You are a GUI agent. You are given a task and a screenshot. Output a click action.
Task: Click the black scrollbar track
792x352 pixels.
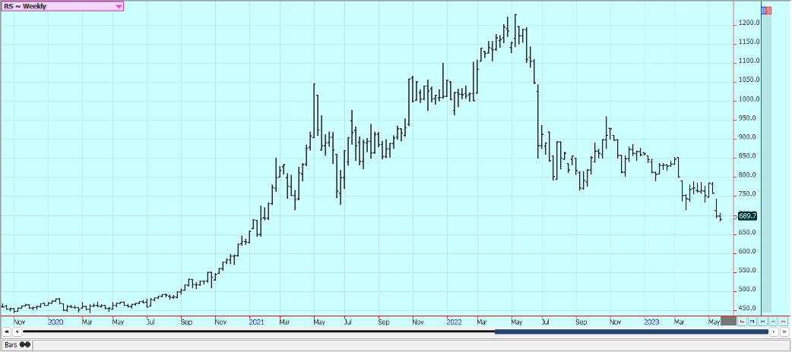[x=258, y=332]
